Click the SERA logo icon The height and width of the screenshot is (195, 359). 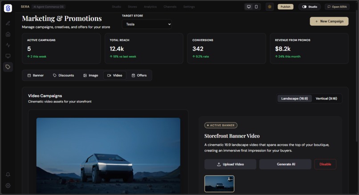pos(8,8)
